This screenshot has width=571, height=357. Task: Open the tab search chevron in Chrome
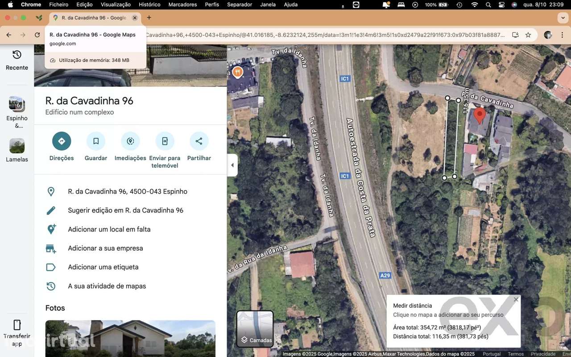click(563, 18)
